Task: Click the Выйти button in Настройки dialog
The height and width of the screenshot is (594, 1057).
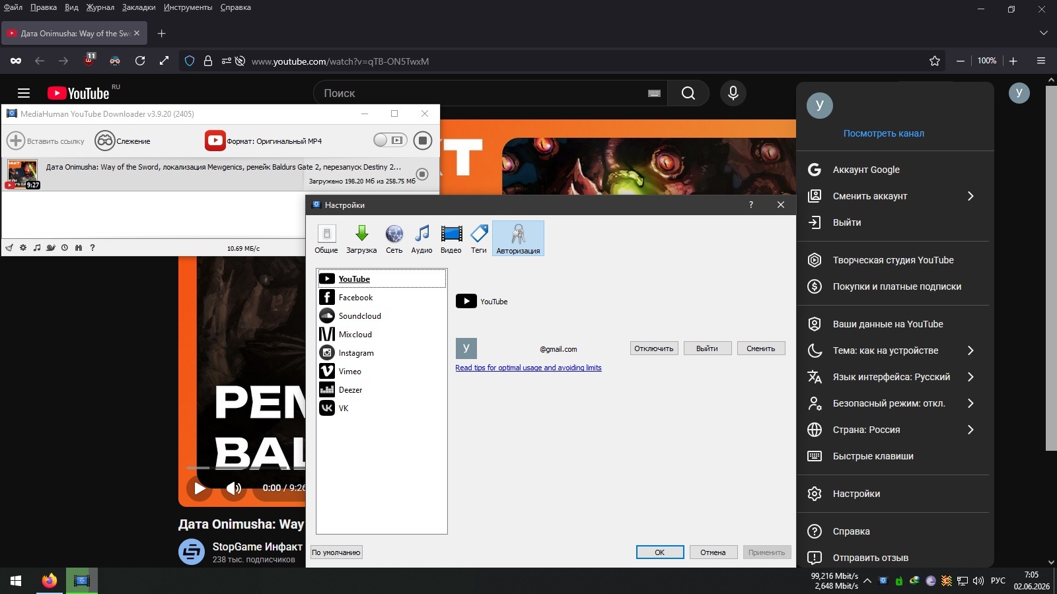Action: click(x=707, y=348)
